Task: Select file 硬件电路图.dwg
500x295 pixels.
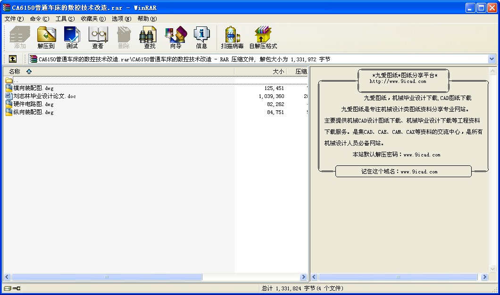Action: click(x=33, y=104)
